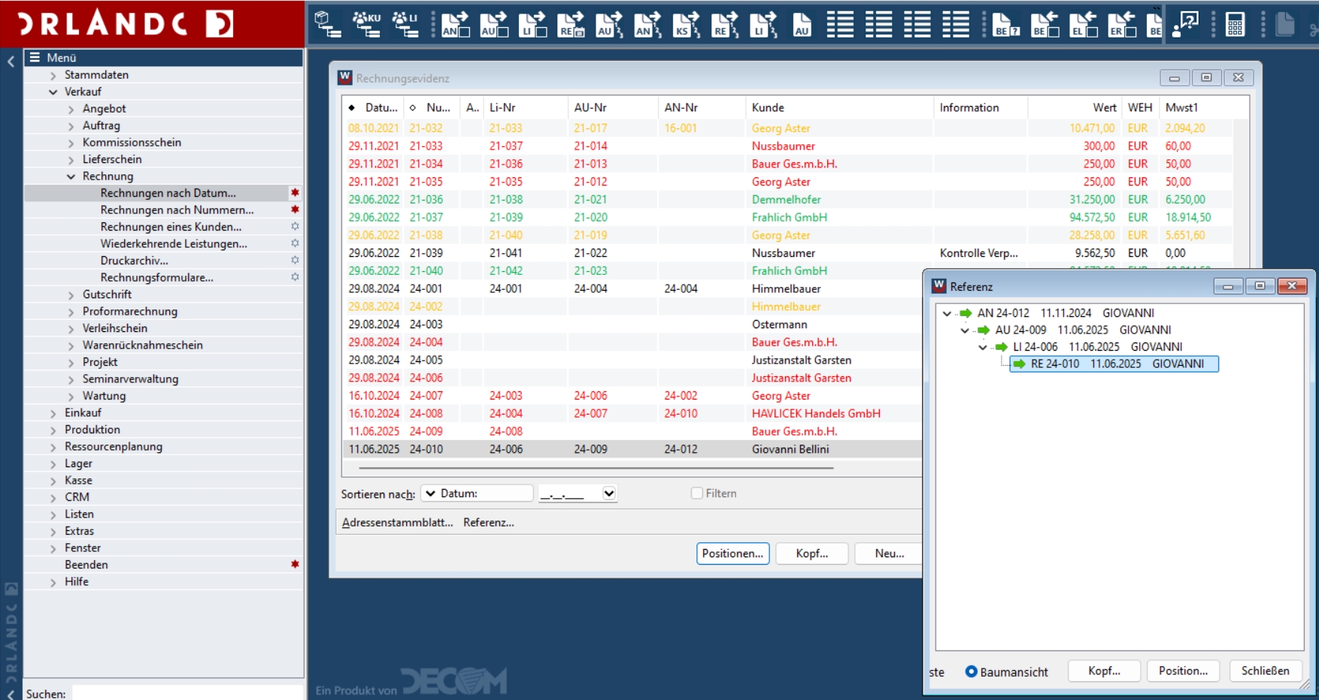Enable the Filtern checkbox
This screenshot has width=1319, height=700.
tap(696, 493)
